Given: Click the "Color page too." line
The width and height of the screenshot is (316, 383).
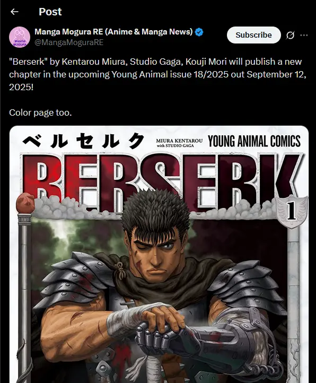Looking at the screenshot, I should pos(40,112).
